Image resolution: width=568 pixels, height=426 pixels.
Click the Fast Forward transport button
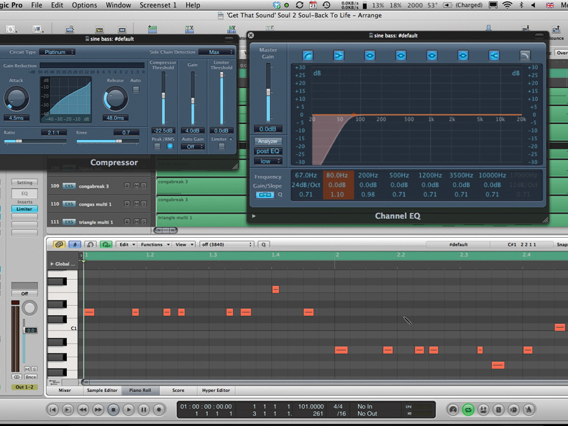[98, 410]
